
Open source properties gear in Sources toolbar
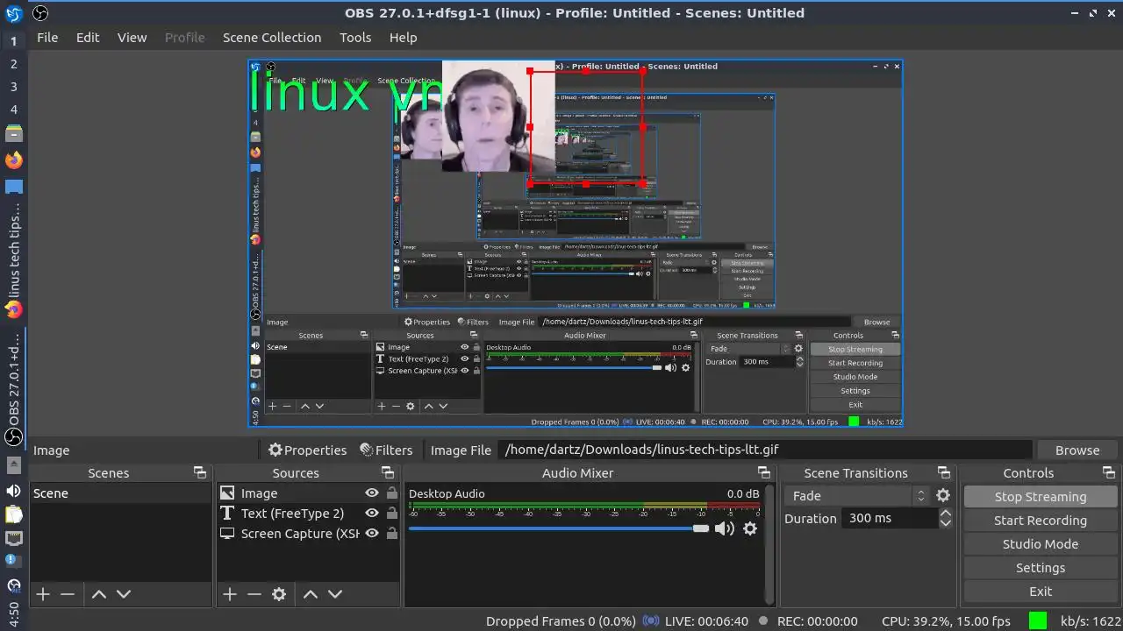(279, 594)
